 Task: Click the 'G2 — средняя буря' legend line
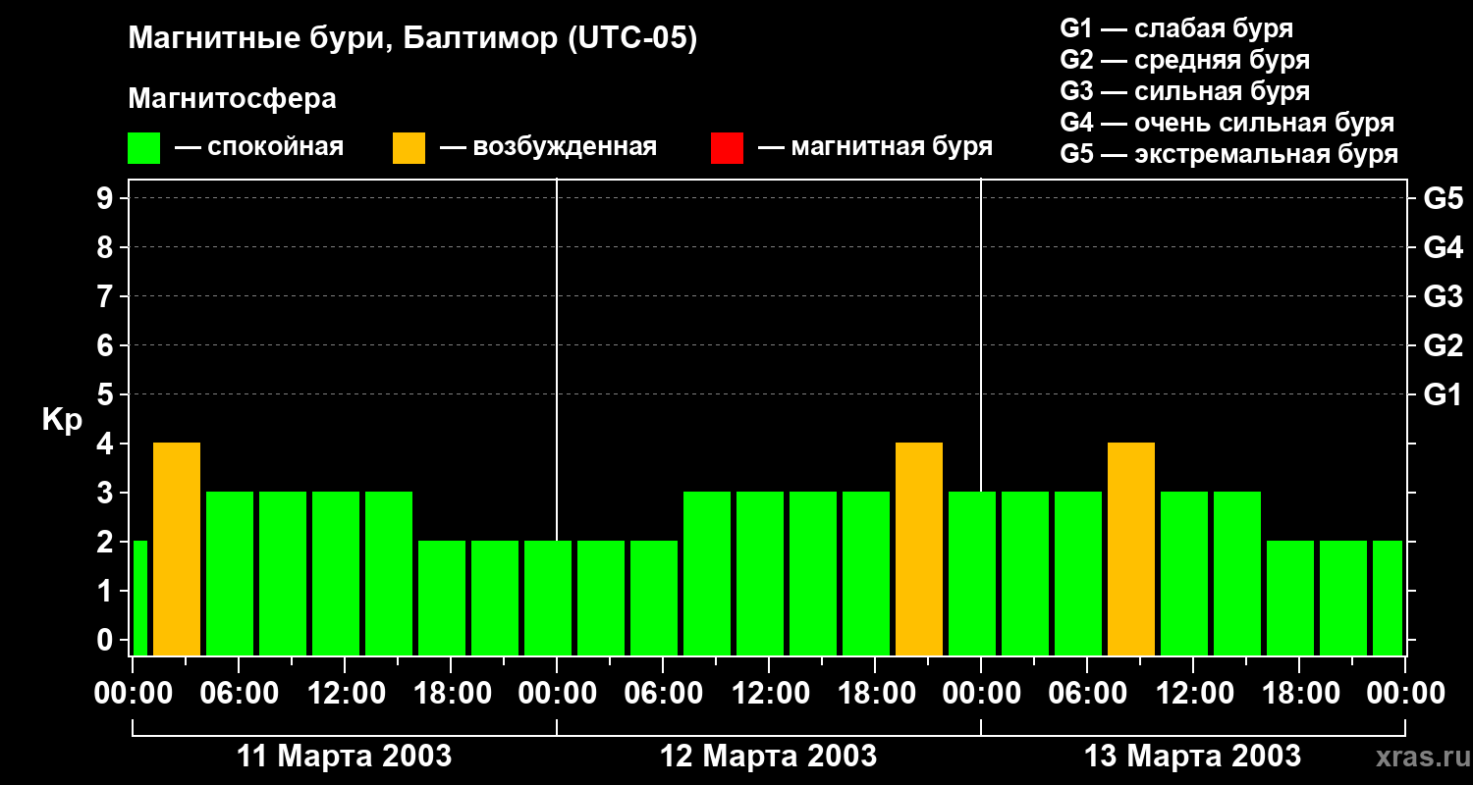1185,60
